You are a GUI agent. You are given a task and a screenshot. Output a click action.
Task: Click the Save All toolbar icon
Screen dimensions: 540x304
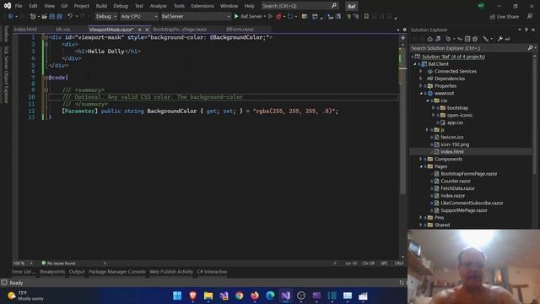click(x=60, y=16)
